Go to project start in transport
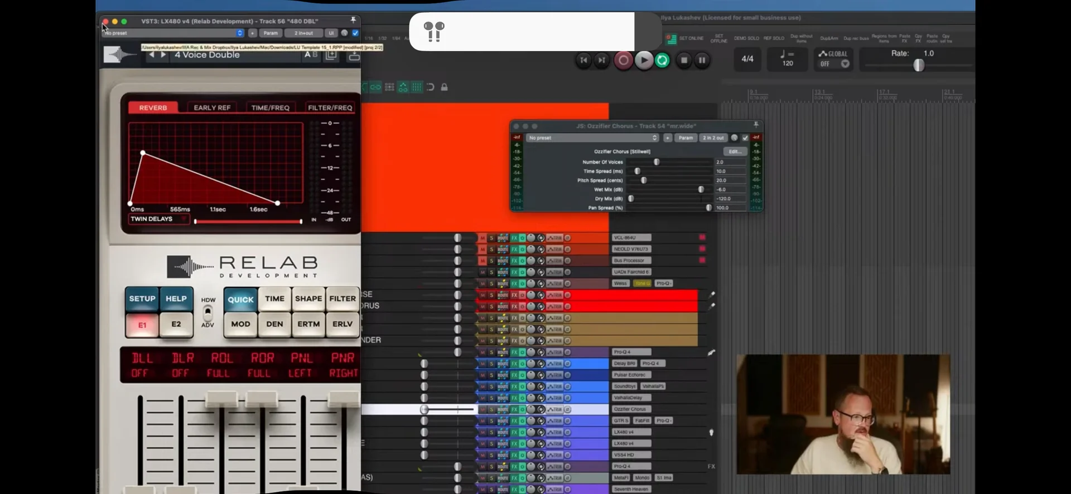Screen dimensions: 1071x494 click(583, 60)
